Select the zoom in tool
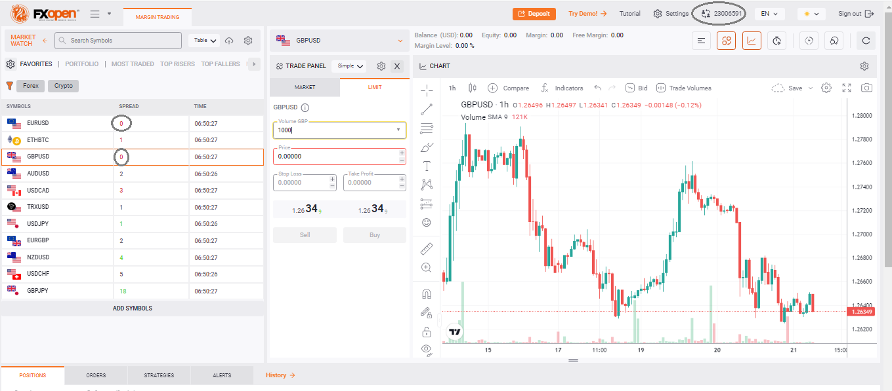Screen dimensions: 892x391 point(427,267)
